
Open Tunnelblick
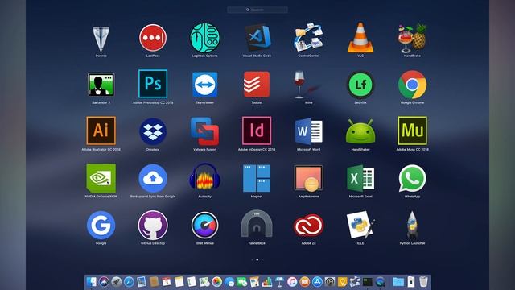pos(257,224)
